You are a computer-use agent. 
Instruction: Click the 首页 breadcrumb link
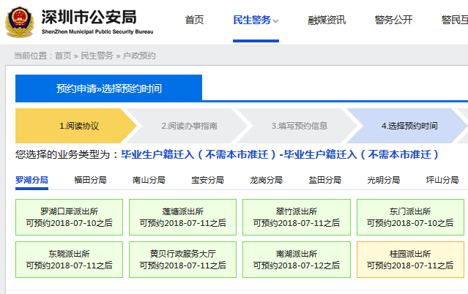point(63,56)
